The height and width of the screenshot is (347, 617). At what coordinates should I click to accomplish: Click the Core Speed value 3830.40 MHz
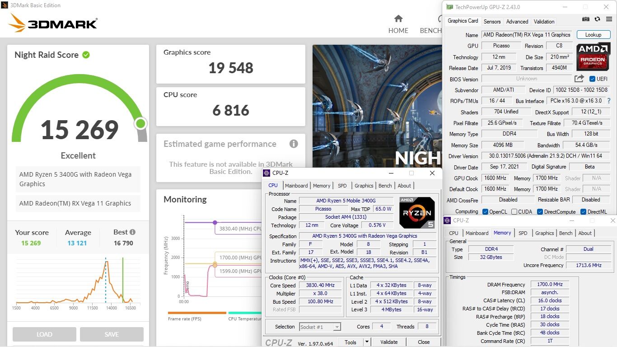pyautogui.click(x=321, y=286)
